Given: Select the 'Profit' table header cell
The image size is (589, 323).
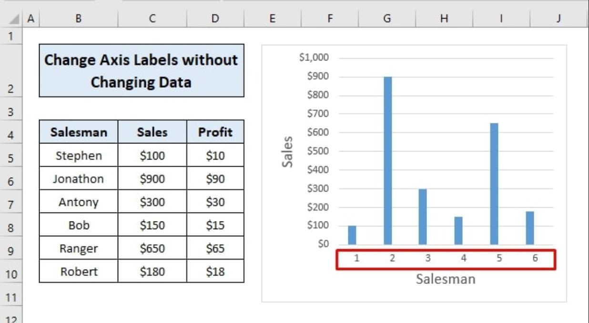Looking at the screenshot, I should pyautogui.click(x=215, y=132).
